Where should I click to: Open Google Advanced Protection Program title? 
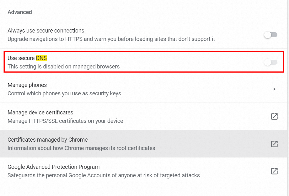click(53, 167)
